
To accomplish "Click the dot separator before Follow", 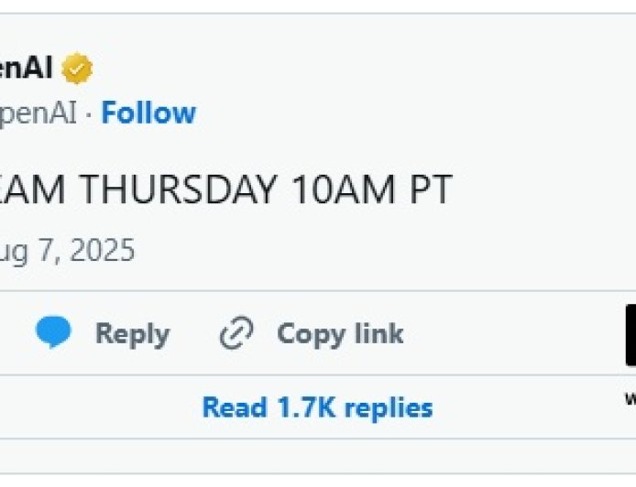I will (x=89, y=114).
